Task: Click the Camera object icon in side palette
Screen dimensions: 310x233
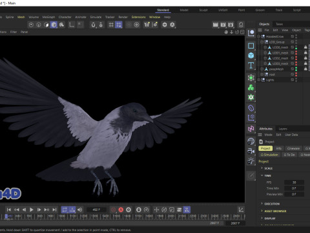Action: point(251,151)
